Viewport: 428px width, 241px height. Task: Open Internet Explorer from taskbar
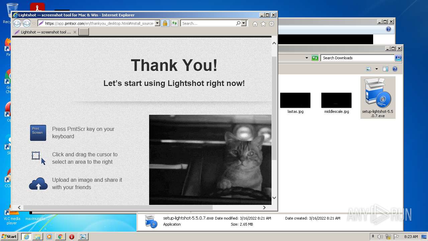[26, 237]
